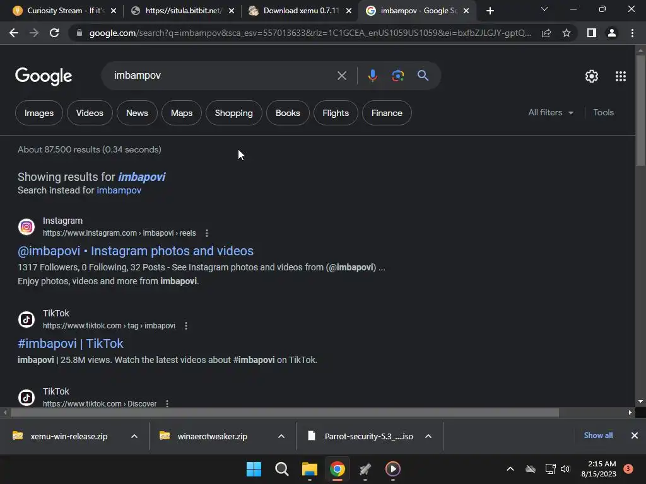
Task: Open more options for the Instagram result
Action: coord(207,233)
